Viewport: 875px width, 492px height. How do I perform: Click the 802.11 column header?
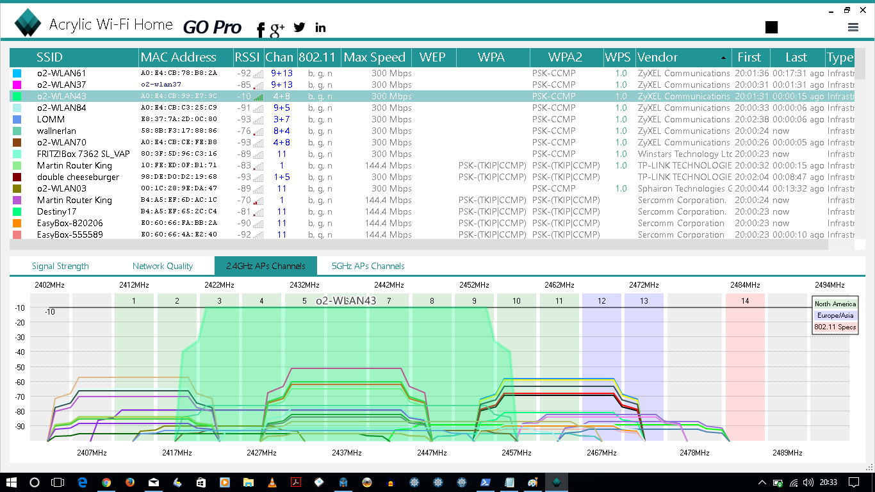tap(318, 58)
